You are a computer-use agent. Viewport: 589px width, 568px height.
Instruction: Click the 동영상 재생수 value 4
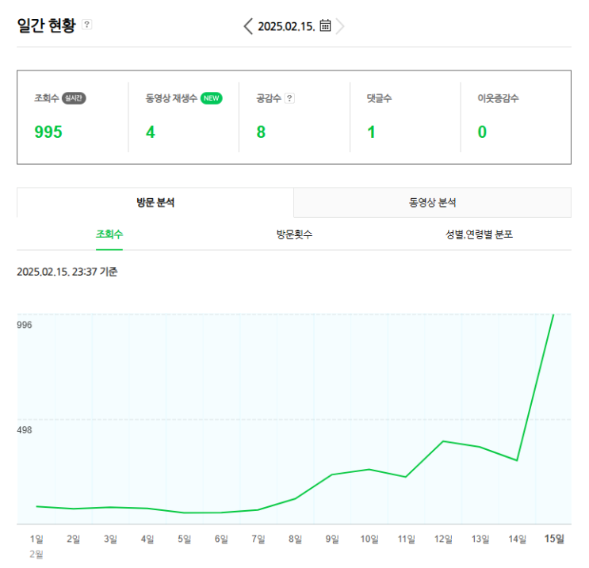(x=151, y=132)
